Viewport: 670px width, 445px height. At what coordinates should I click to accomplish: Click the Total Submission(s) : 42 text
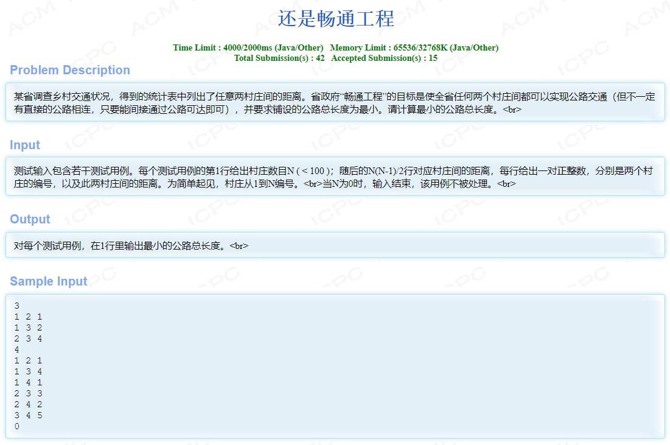(279, 58)
